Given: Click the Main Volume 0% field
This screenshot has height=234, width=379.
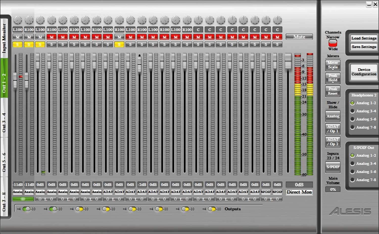Looking at the screenshot, I should click(x=333, y=189).
